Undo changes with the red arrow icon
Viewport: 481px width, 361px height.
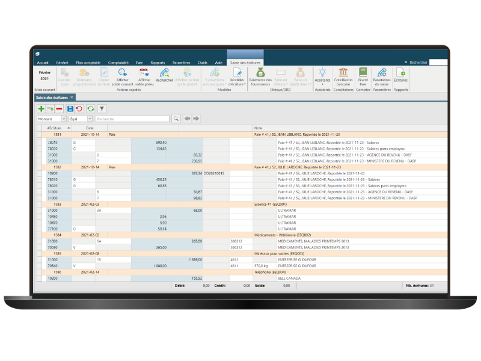pyautogui.click(x=79, y=109)
